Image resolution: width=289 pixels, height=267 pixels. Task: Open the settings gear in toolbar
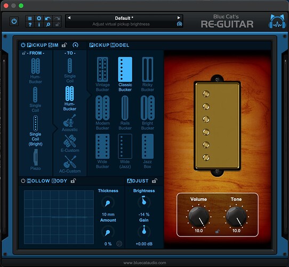tap(39, 18)
